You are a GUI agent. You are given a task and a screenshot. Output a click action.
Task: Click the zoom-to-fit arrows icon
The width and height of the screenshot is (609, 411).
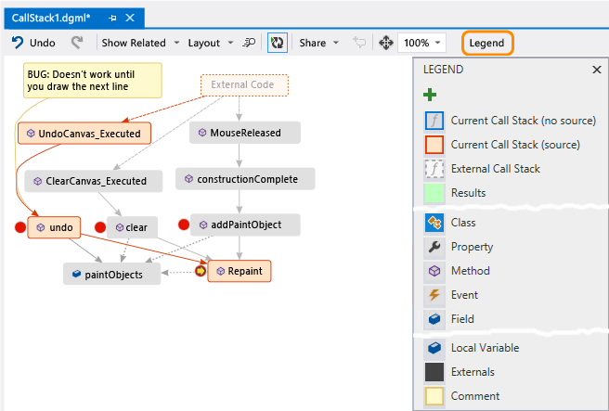(x=386, y=43)
